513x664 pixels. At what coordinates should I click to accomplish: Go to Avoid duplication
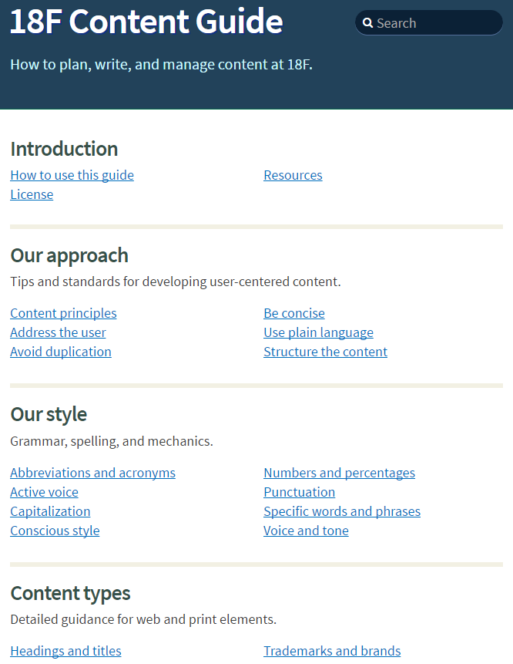(x=61, y=352)
